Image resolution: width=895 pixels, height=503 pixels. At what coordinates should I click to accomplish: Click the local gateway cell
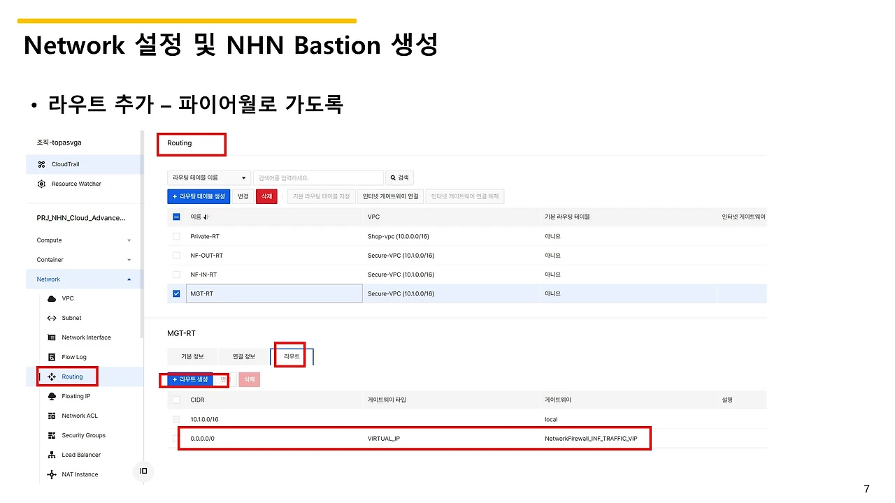[551, 419]
